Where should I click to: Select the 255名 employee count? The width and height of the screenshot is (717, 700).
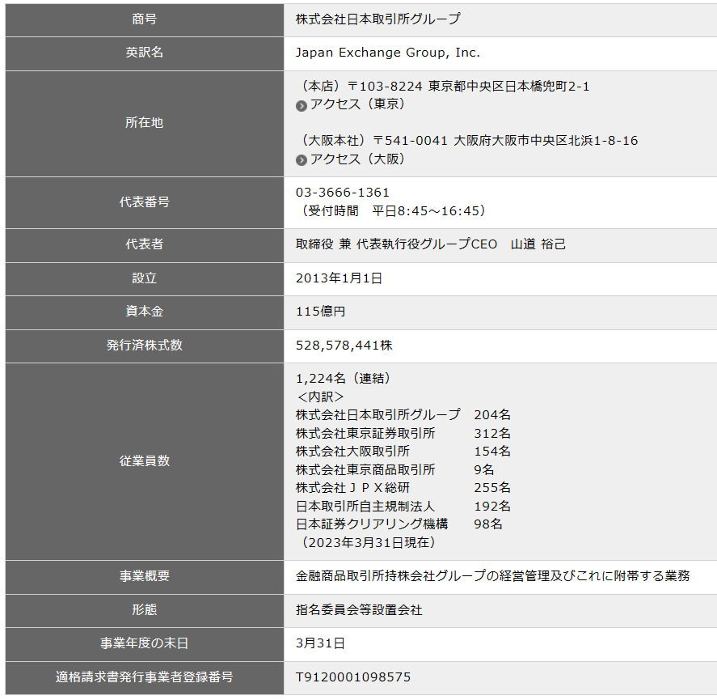[x=492, y=488]
